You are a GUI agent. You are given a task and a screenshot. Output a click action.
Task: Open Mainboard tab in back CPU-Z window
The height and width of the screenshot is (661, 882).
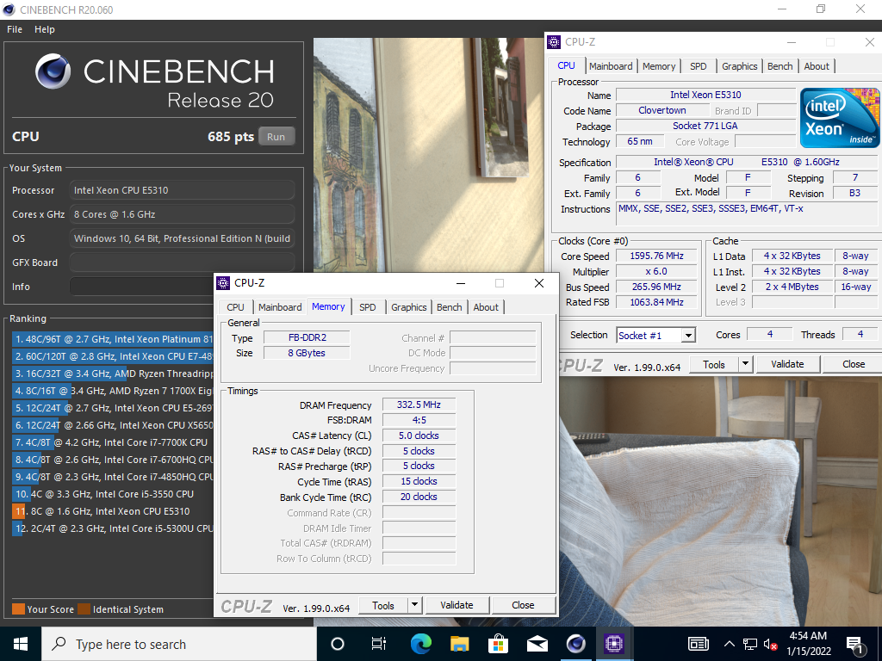tap(611, 66)
